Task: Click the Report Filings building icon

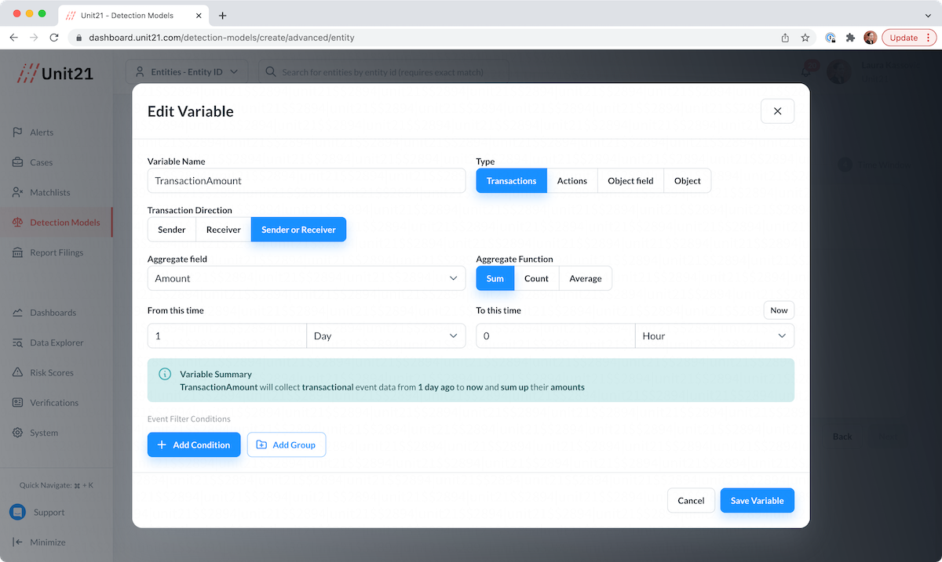Action: pos(17,252)
